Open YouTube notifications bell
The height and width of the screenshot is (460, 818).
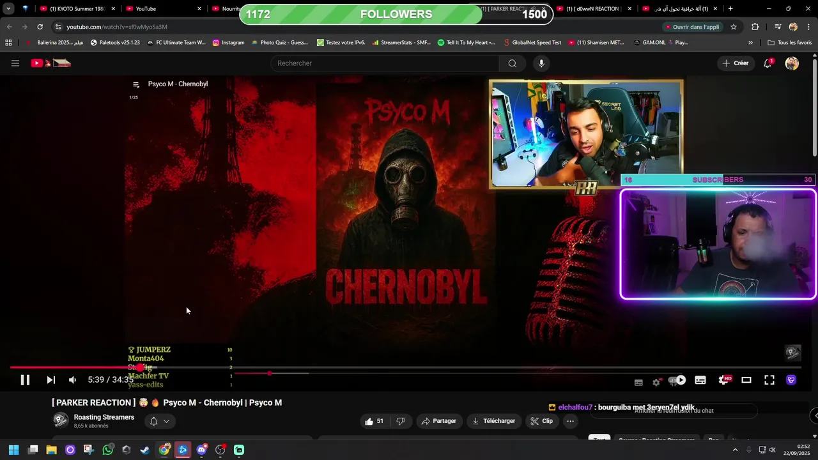768,63
